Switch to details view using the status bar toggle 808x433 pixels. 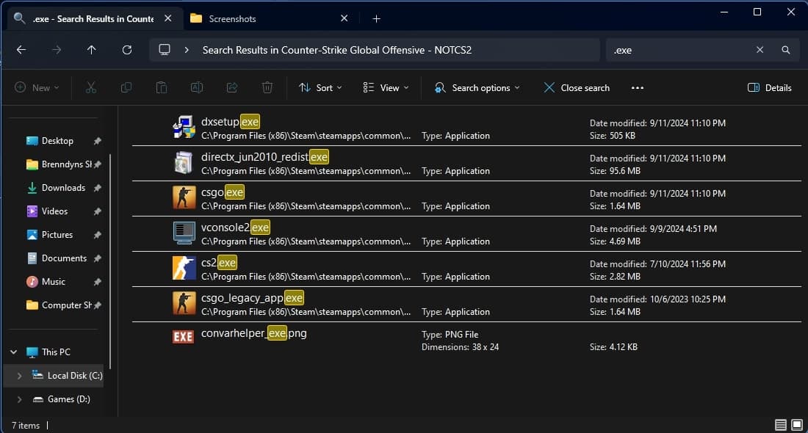click(x=779, y=424)
